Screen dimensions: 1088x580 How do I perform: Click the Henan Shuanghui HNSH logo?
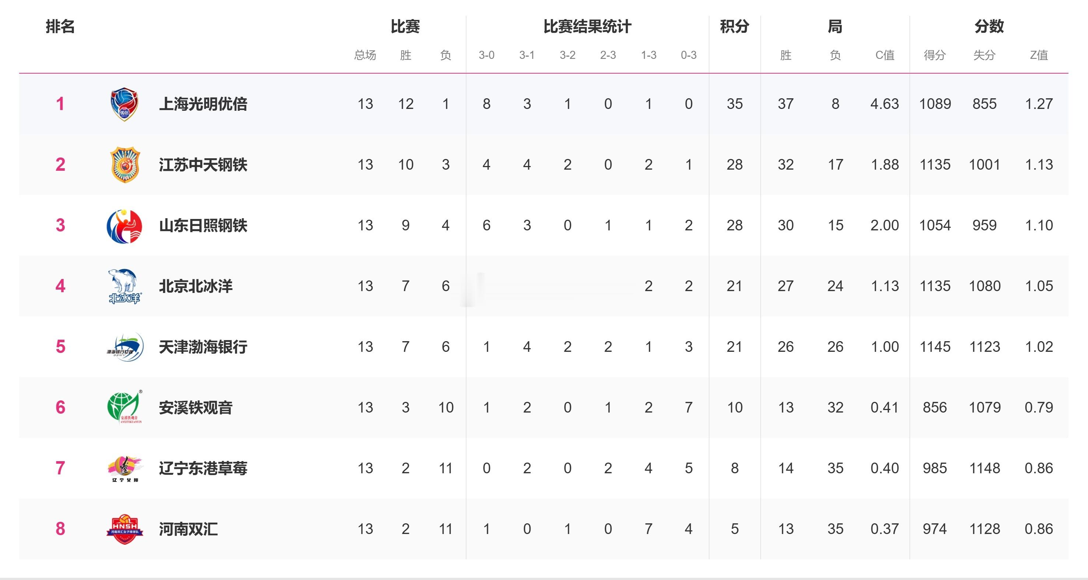(124, 529)
